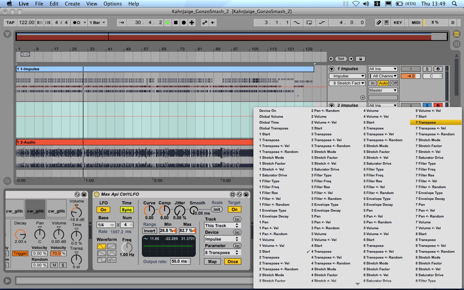464x290 pixels.
Task: Select the sine waveform shape in LFO
Action: click(x=101, y=246)
